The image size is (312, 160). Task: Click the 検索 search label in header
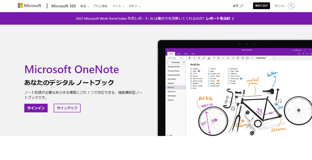pyautogui.click(x=236, y=6)
